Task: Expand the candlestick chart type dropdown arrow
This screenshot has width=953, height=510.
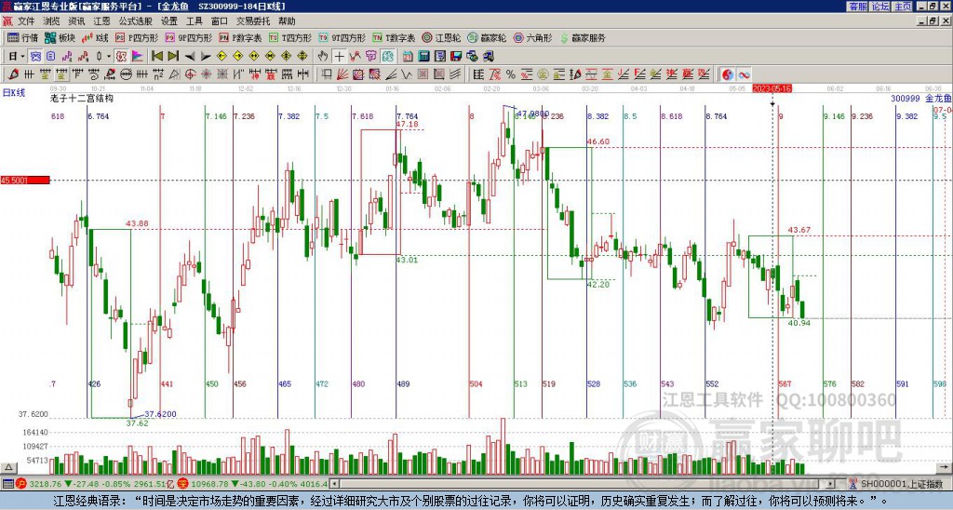Action: (x=109, y=57)
